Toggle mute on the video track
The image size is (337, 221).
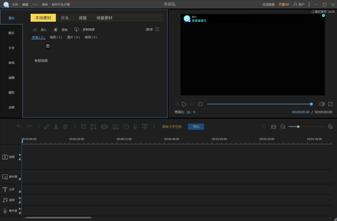[x=20, y=155]
